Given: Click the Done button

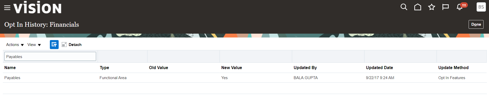Looking at the screenshot, I should click(476, 24).
